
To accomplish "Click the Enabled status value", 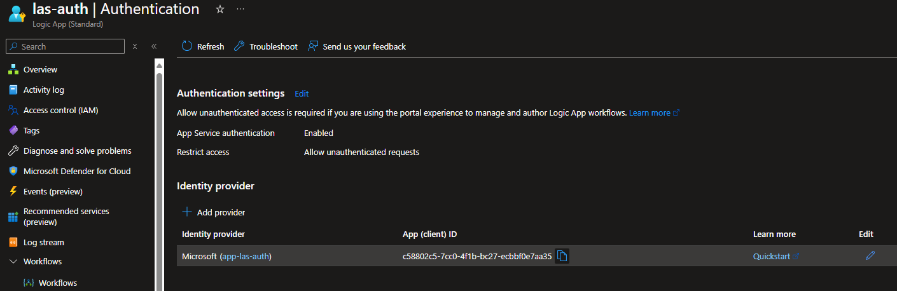I will click(319, 133).
